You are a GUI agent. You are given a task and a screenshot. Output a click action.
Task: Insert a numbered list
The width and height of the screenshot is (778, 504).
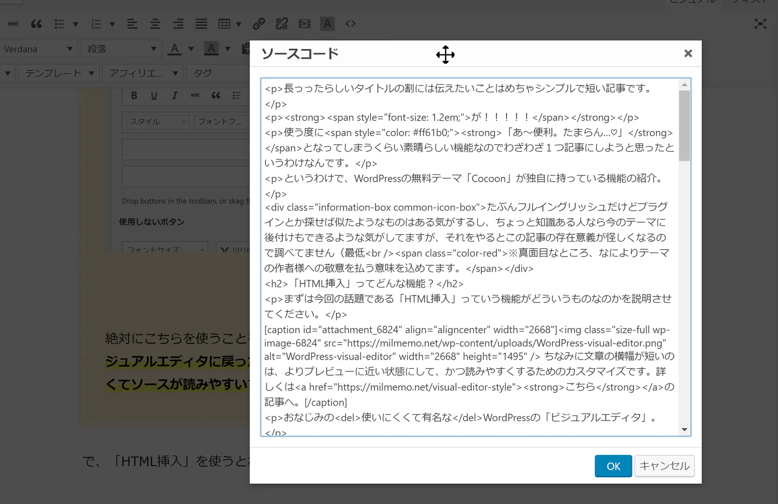click(x=96, y=23)
